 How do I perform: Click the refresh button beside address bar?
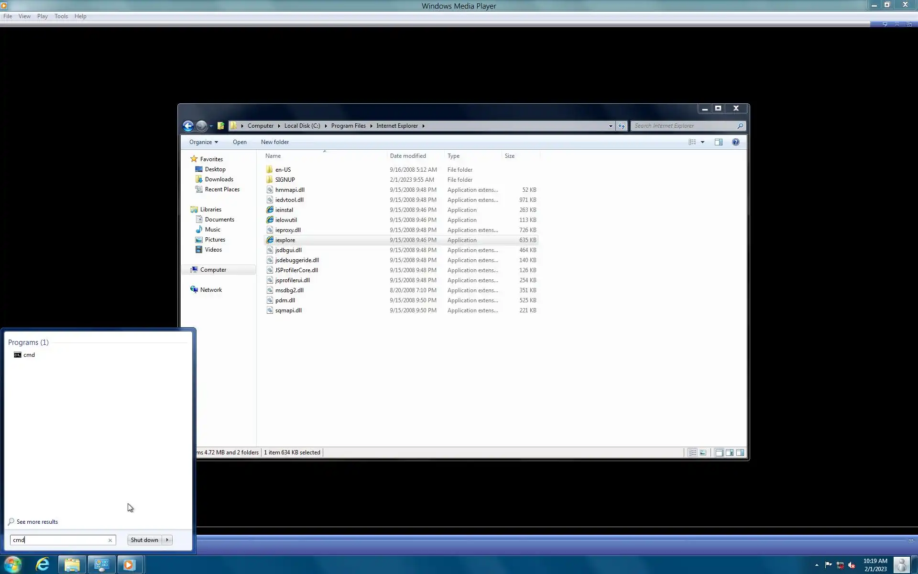pyautogui.click(x=621, y=126)
